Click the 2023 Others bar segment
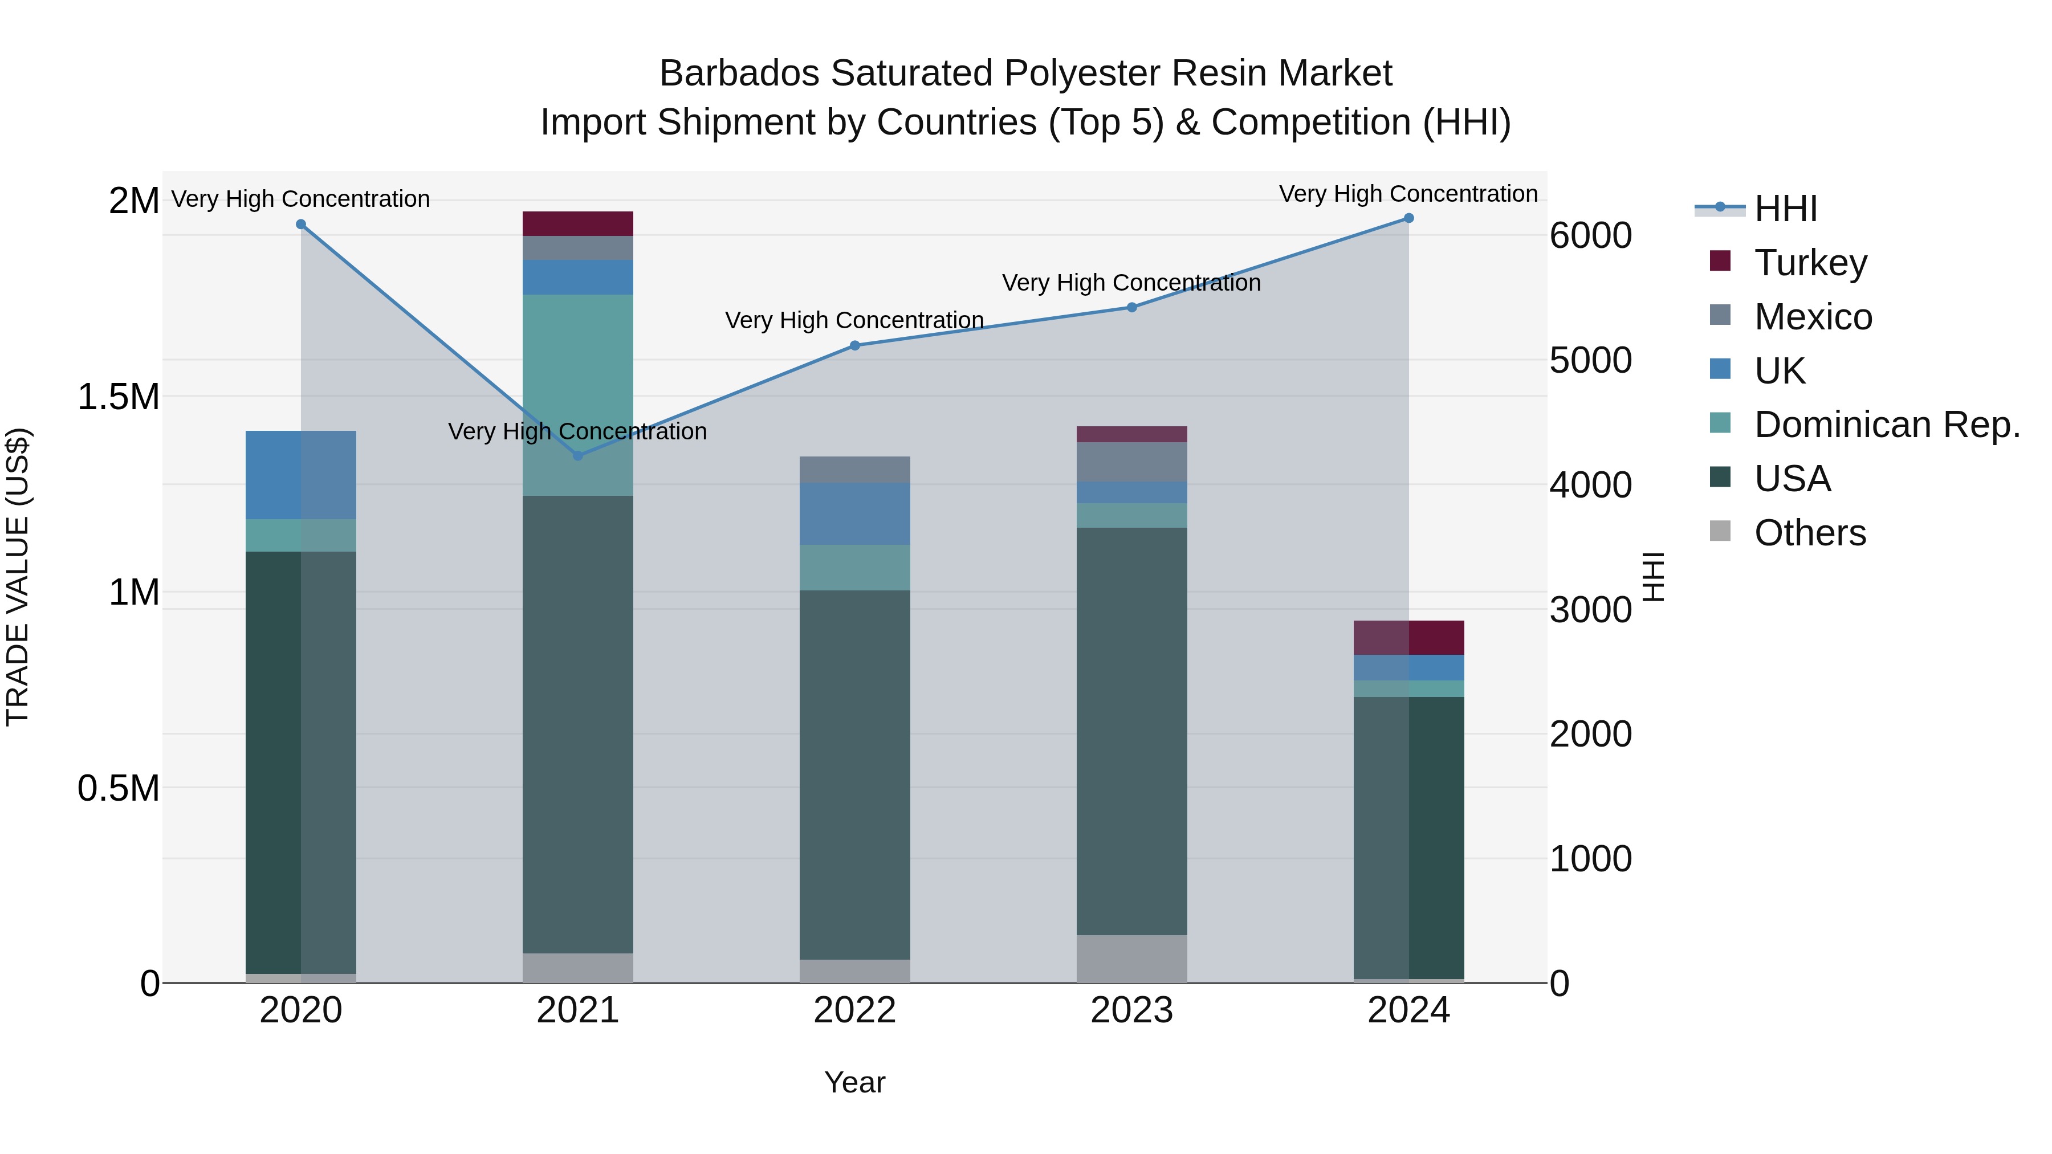Image resolution: width=2052 pixels, height=1154 pixels. pyautogui.click(x=1132, y=959)
